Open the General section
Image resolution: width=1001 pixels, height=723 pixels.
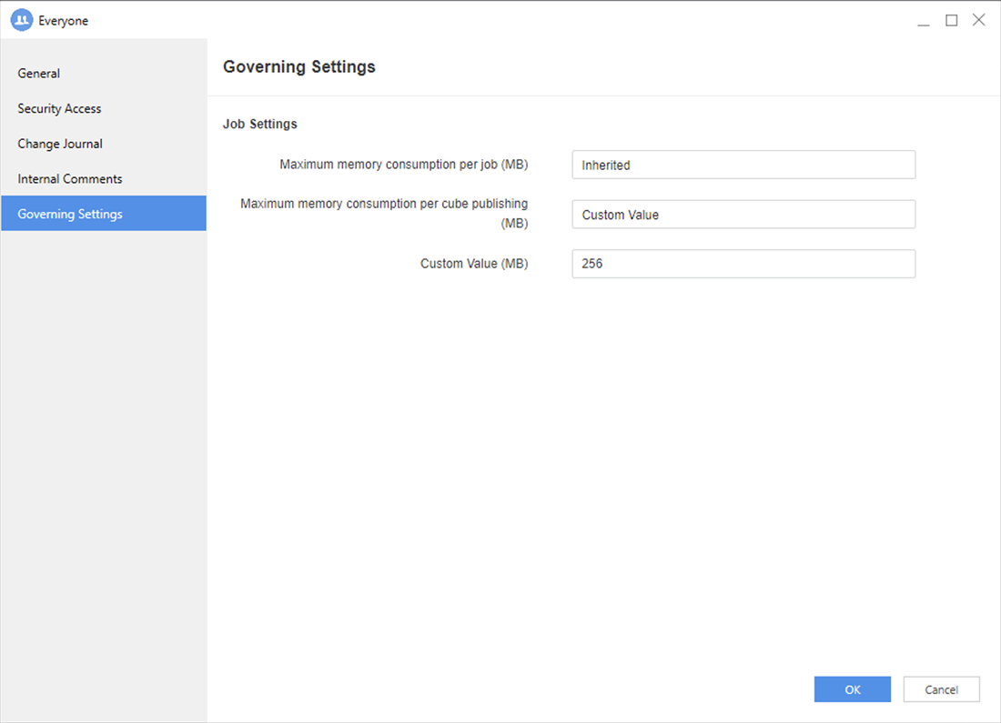[39, 74]
